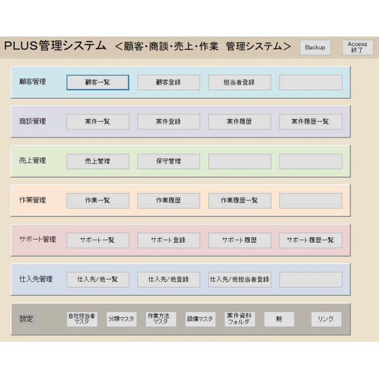
Task: Click the 作業履歴 button
Action: point(169,200)
